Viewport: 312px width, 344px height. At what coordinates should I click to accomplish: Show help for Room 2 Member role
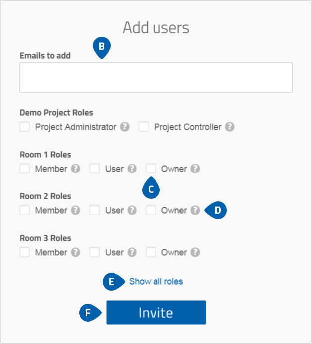(x=75, y=210)
